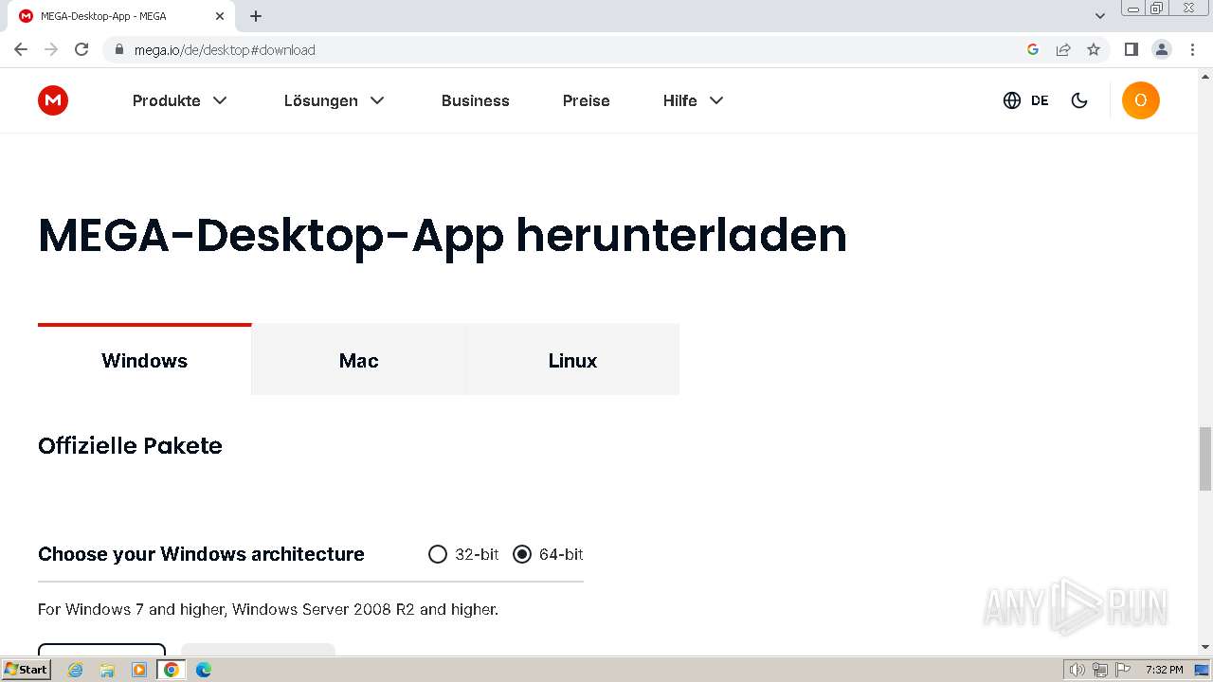Click the mega.io address bar

click(x=569, y=49)
